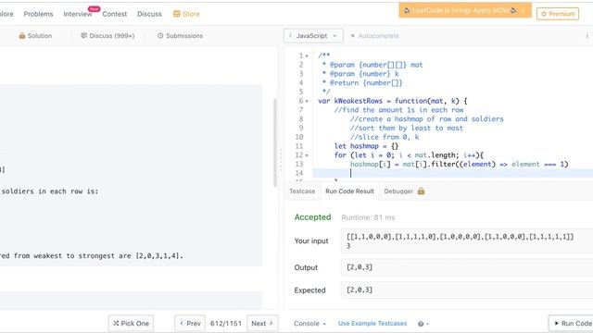Place cursor on editor line 14
The image size is (593, 333).
453,173
